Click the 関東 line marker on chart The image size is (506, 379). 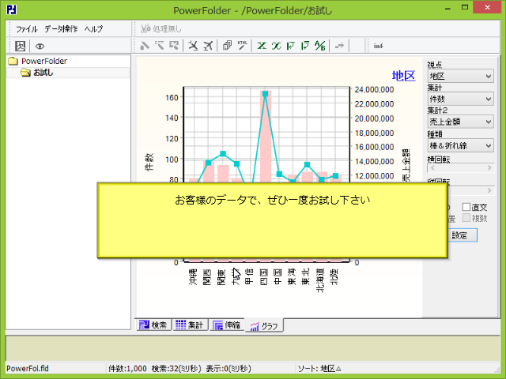coord(223,154)
